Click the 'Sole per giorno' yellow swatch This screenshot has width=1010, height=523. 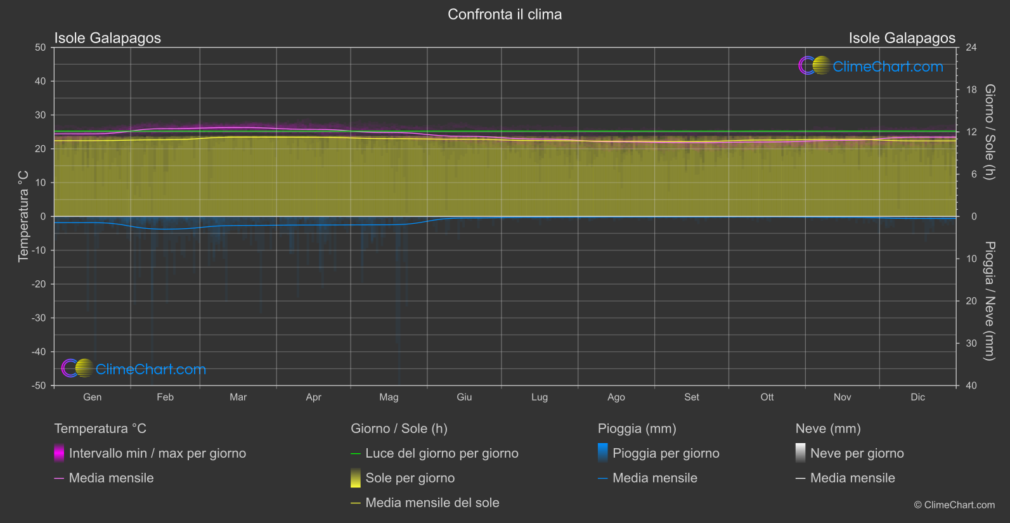[356, 478]
